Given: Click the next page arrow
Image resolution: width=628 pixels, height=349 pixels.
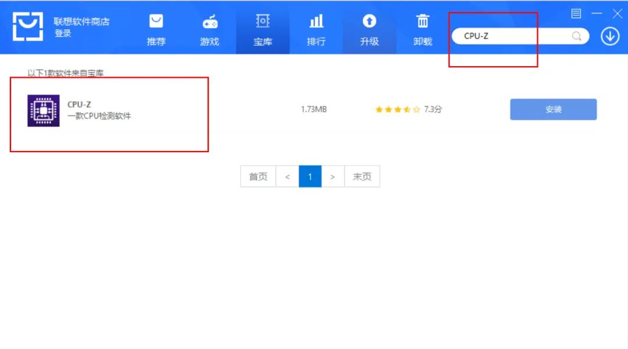Looking at the screenshot, I should [x=333, y=177].
